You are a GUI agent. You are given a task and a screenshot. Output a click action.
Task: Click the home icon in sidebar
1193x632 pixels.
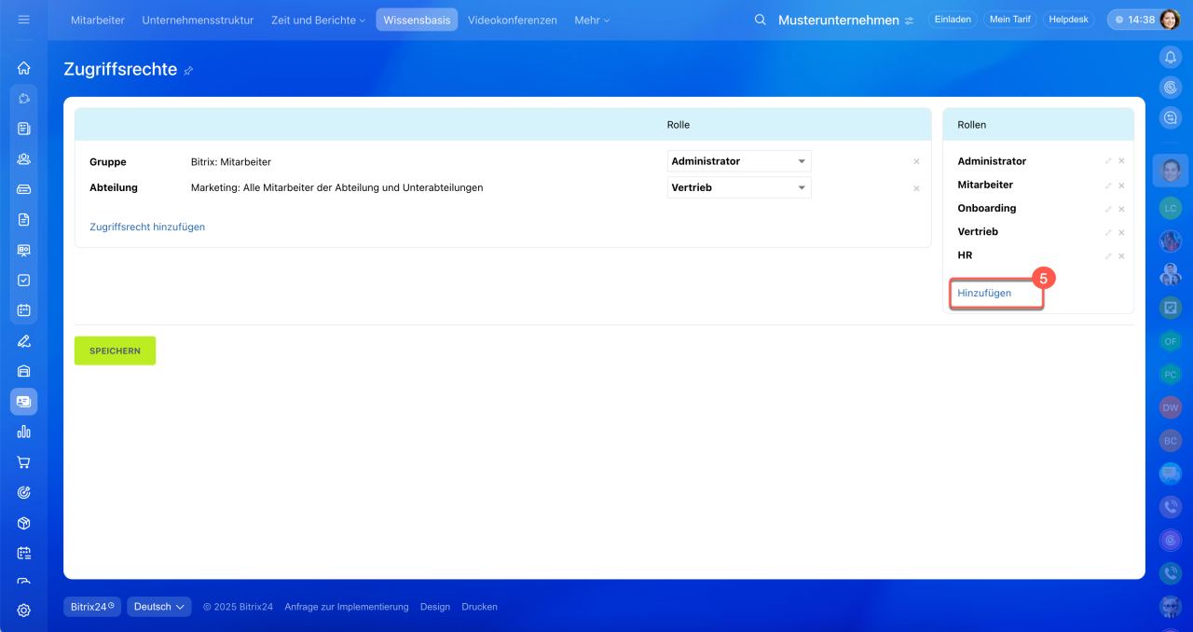(x=24, y=68)
